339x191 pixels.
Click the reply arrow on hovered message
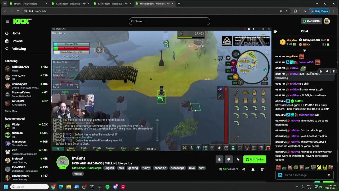pos(321,71)
